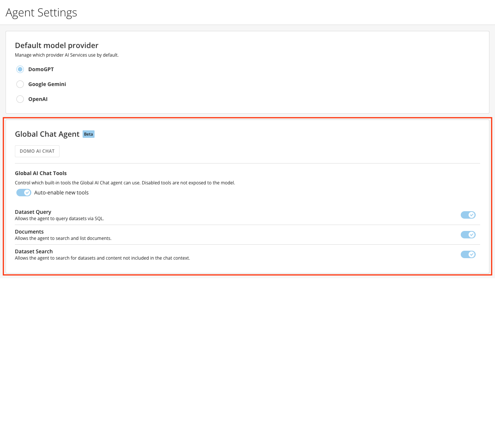
Task: Click the Default model provider heading
Action: pos(57,45)
